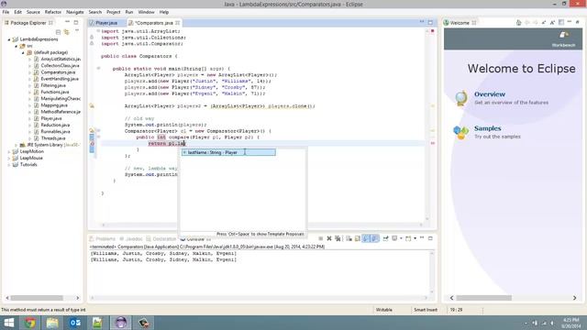Open the Refactor menu
This screenshot has width=587, height=330.
[53, 12]
